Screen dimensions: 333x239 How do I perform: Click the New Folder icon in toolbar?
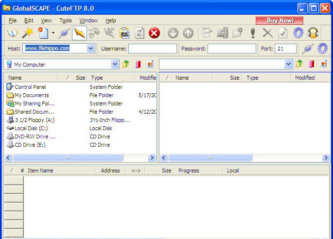(237, 33)
